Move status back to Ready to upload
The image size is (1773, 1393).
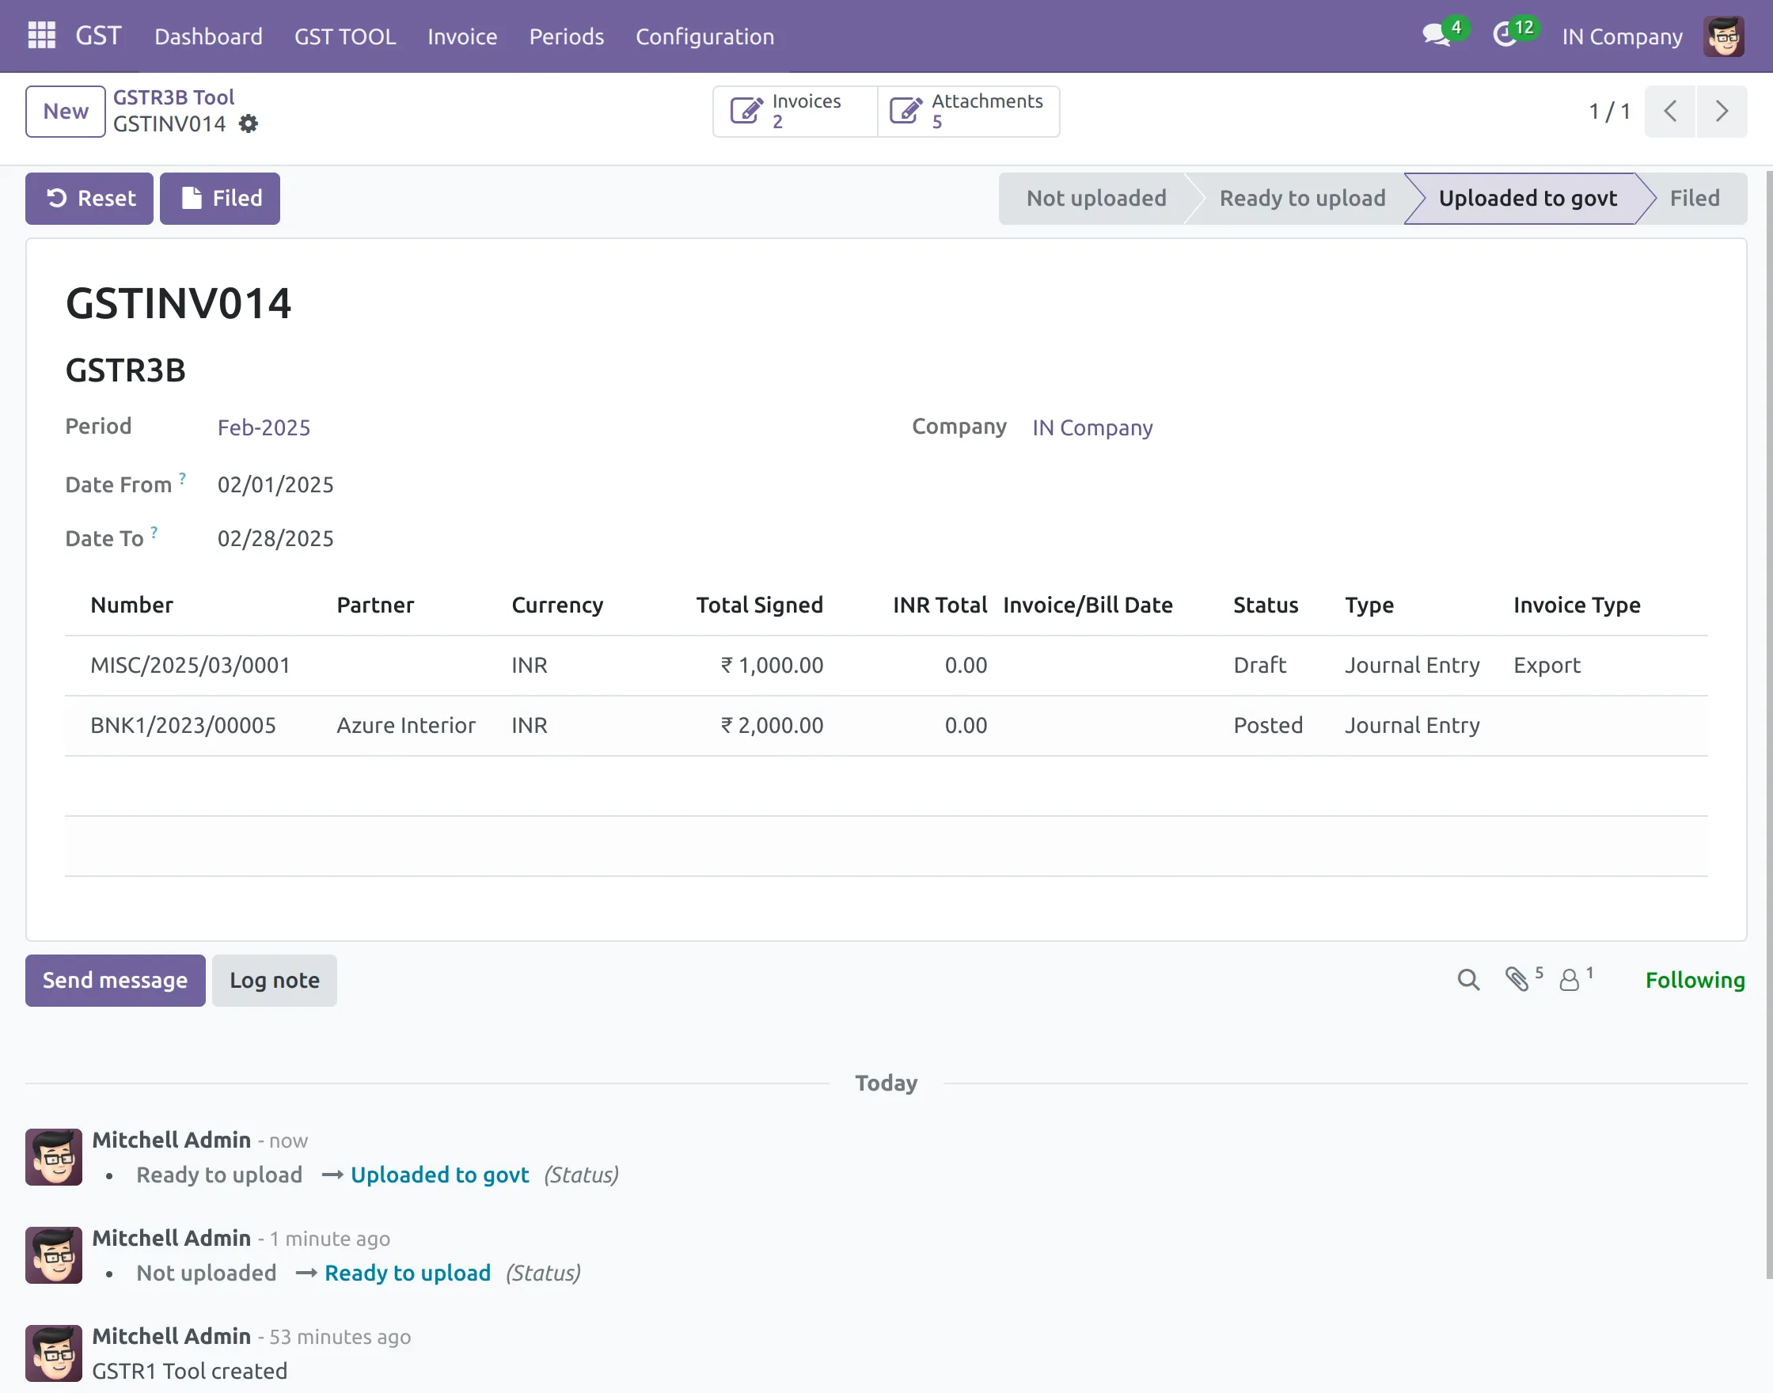click(x=1300, y=198)
